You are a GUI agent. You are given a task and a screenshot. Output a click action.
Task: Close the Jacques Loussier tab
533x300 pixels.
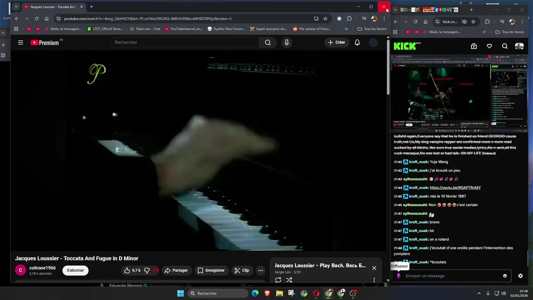82,7
